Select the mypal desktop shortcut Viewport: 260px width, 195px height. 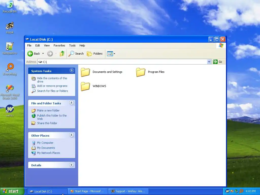coord(10,28)
